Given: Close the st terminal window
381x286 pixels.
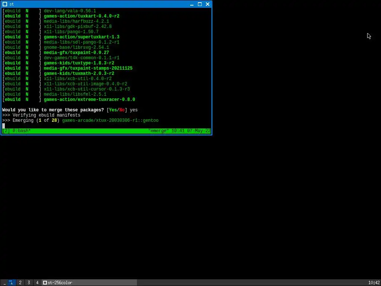Looking at the screenshot, I should click(208, 4).
